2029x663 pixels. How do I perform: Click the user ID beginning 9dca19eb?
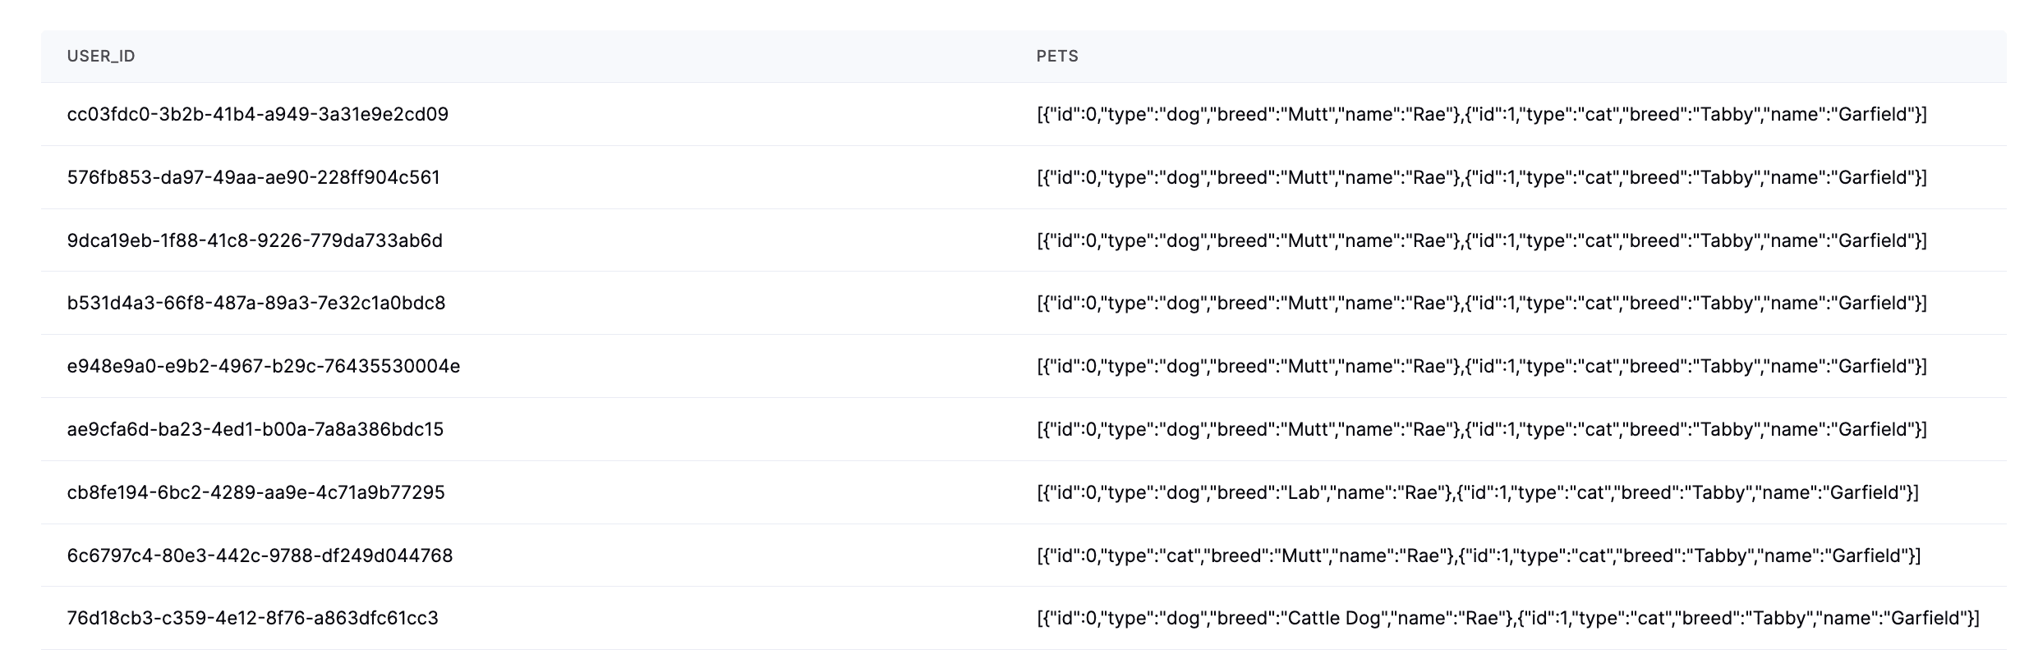(x=255, y=240)
